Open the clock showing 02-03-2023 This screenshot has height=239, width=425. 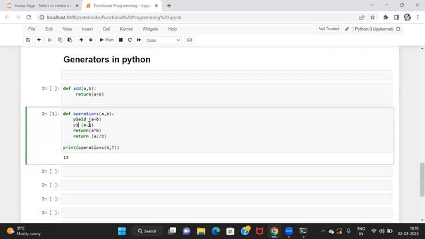(x=408, y=231)
